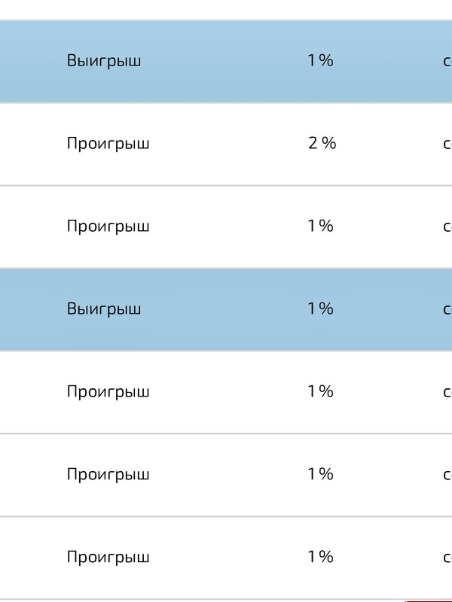Select the second-to-last 1 % value in the table
452x602 pixels.
(x=321, y=474)
